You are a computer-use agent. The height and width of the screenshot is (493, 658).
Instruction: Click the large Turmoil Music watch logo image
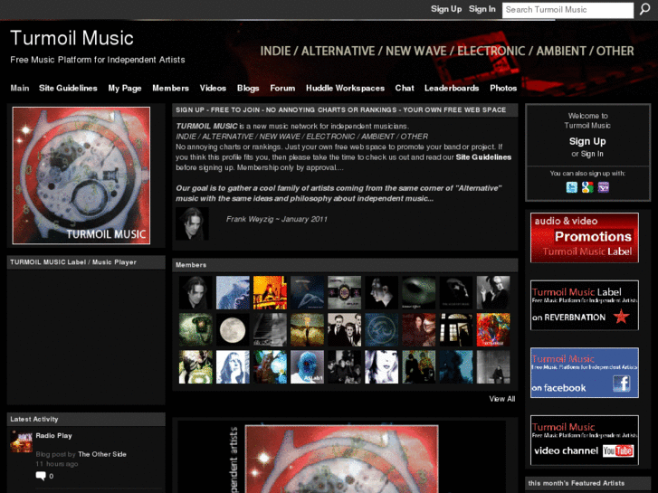(x=81, y=175)
